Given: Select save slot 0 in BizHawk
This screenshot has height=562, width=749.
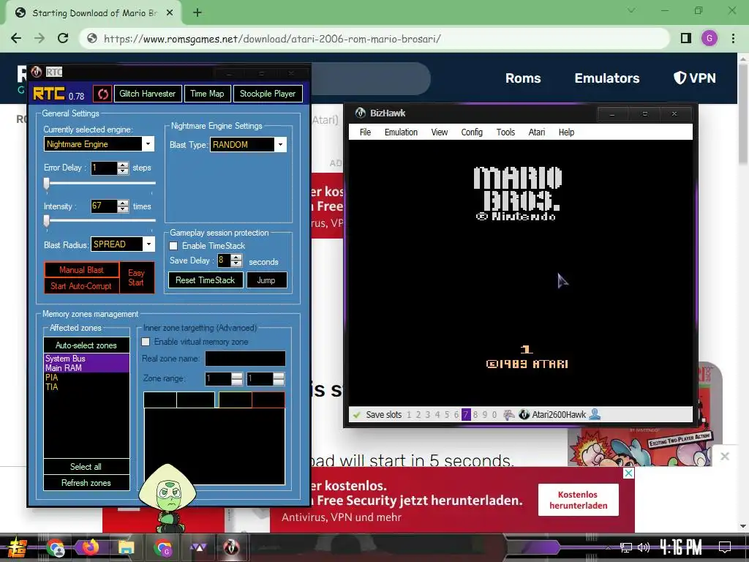Looking at the screenshot, I should (x=494, y=415).
